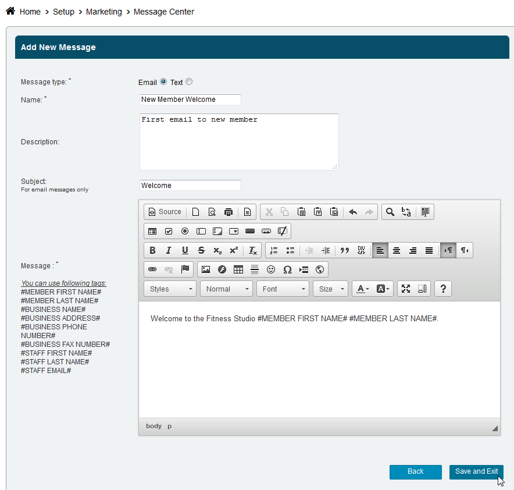Click the Undo arrow icon
This screenshot has height=490, width=514.
(x=353, y=212)
